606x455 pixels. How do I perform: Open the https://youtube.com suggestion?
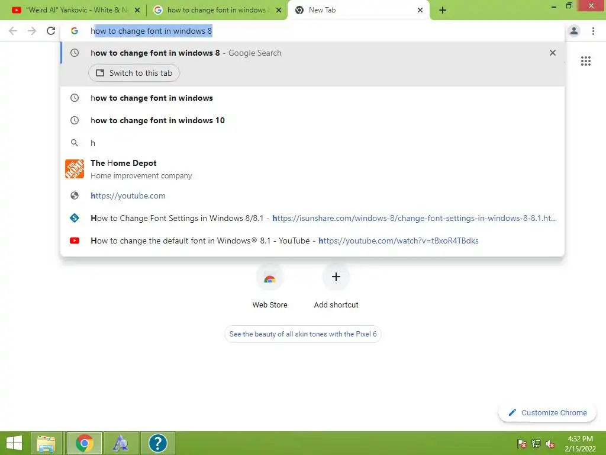pos(312,196)
